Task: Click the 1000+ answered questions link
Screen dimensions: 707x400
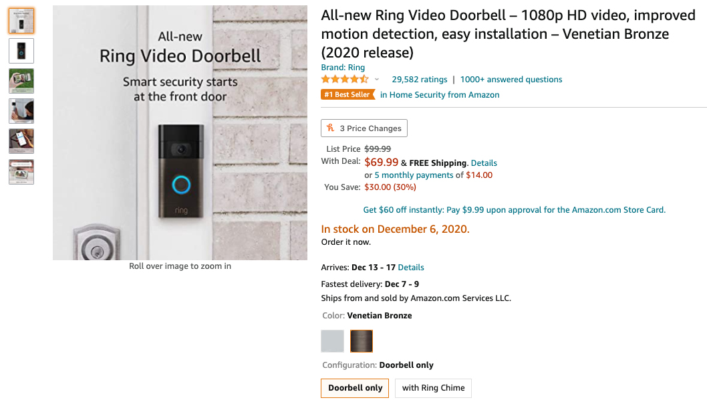Action: (511, 80)
